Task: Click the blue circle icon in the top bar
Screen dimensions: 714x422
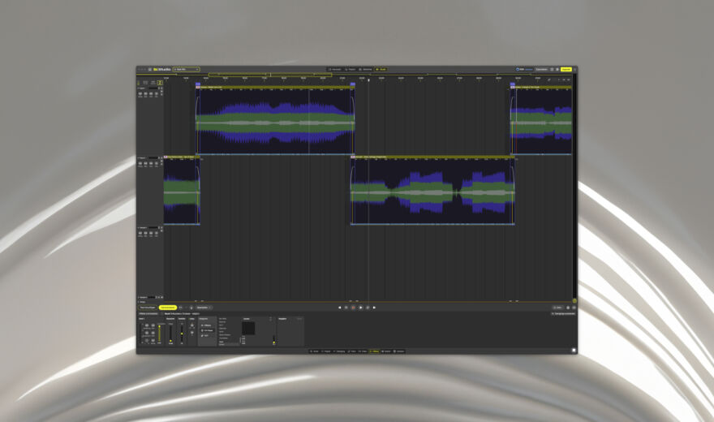Action: 518,69
